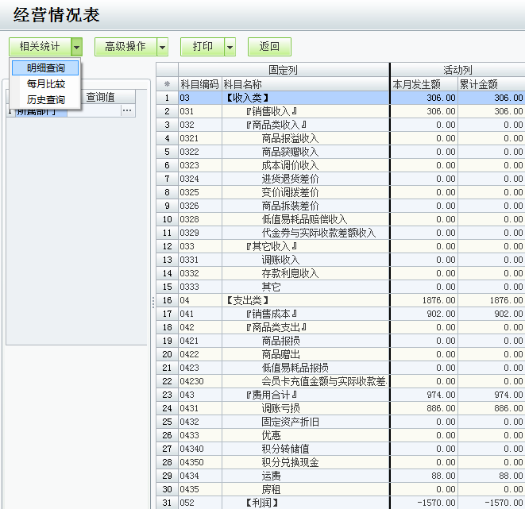Select the 『其它收入』 row
Viewport: 525px width, 509px height.
(341, 246)
